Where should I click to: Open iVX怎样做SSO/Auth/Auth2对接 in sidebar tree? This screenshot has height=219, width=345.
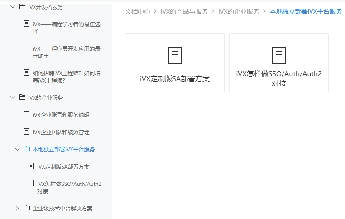coord(69,187)
